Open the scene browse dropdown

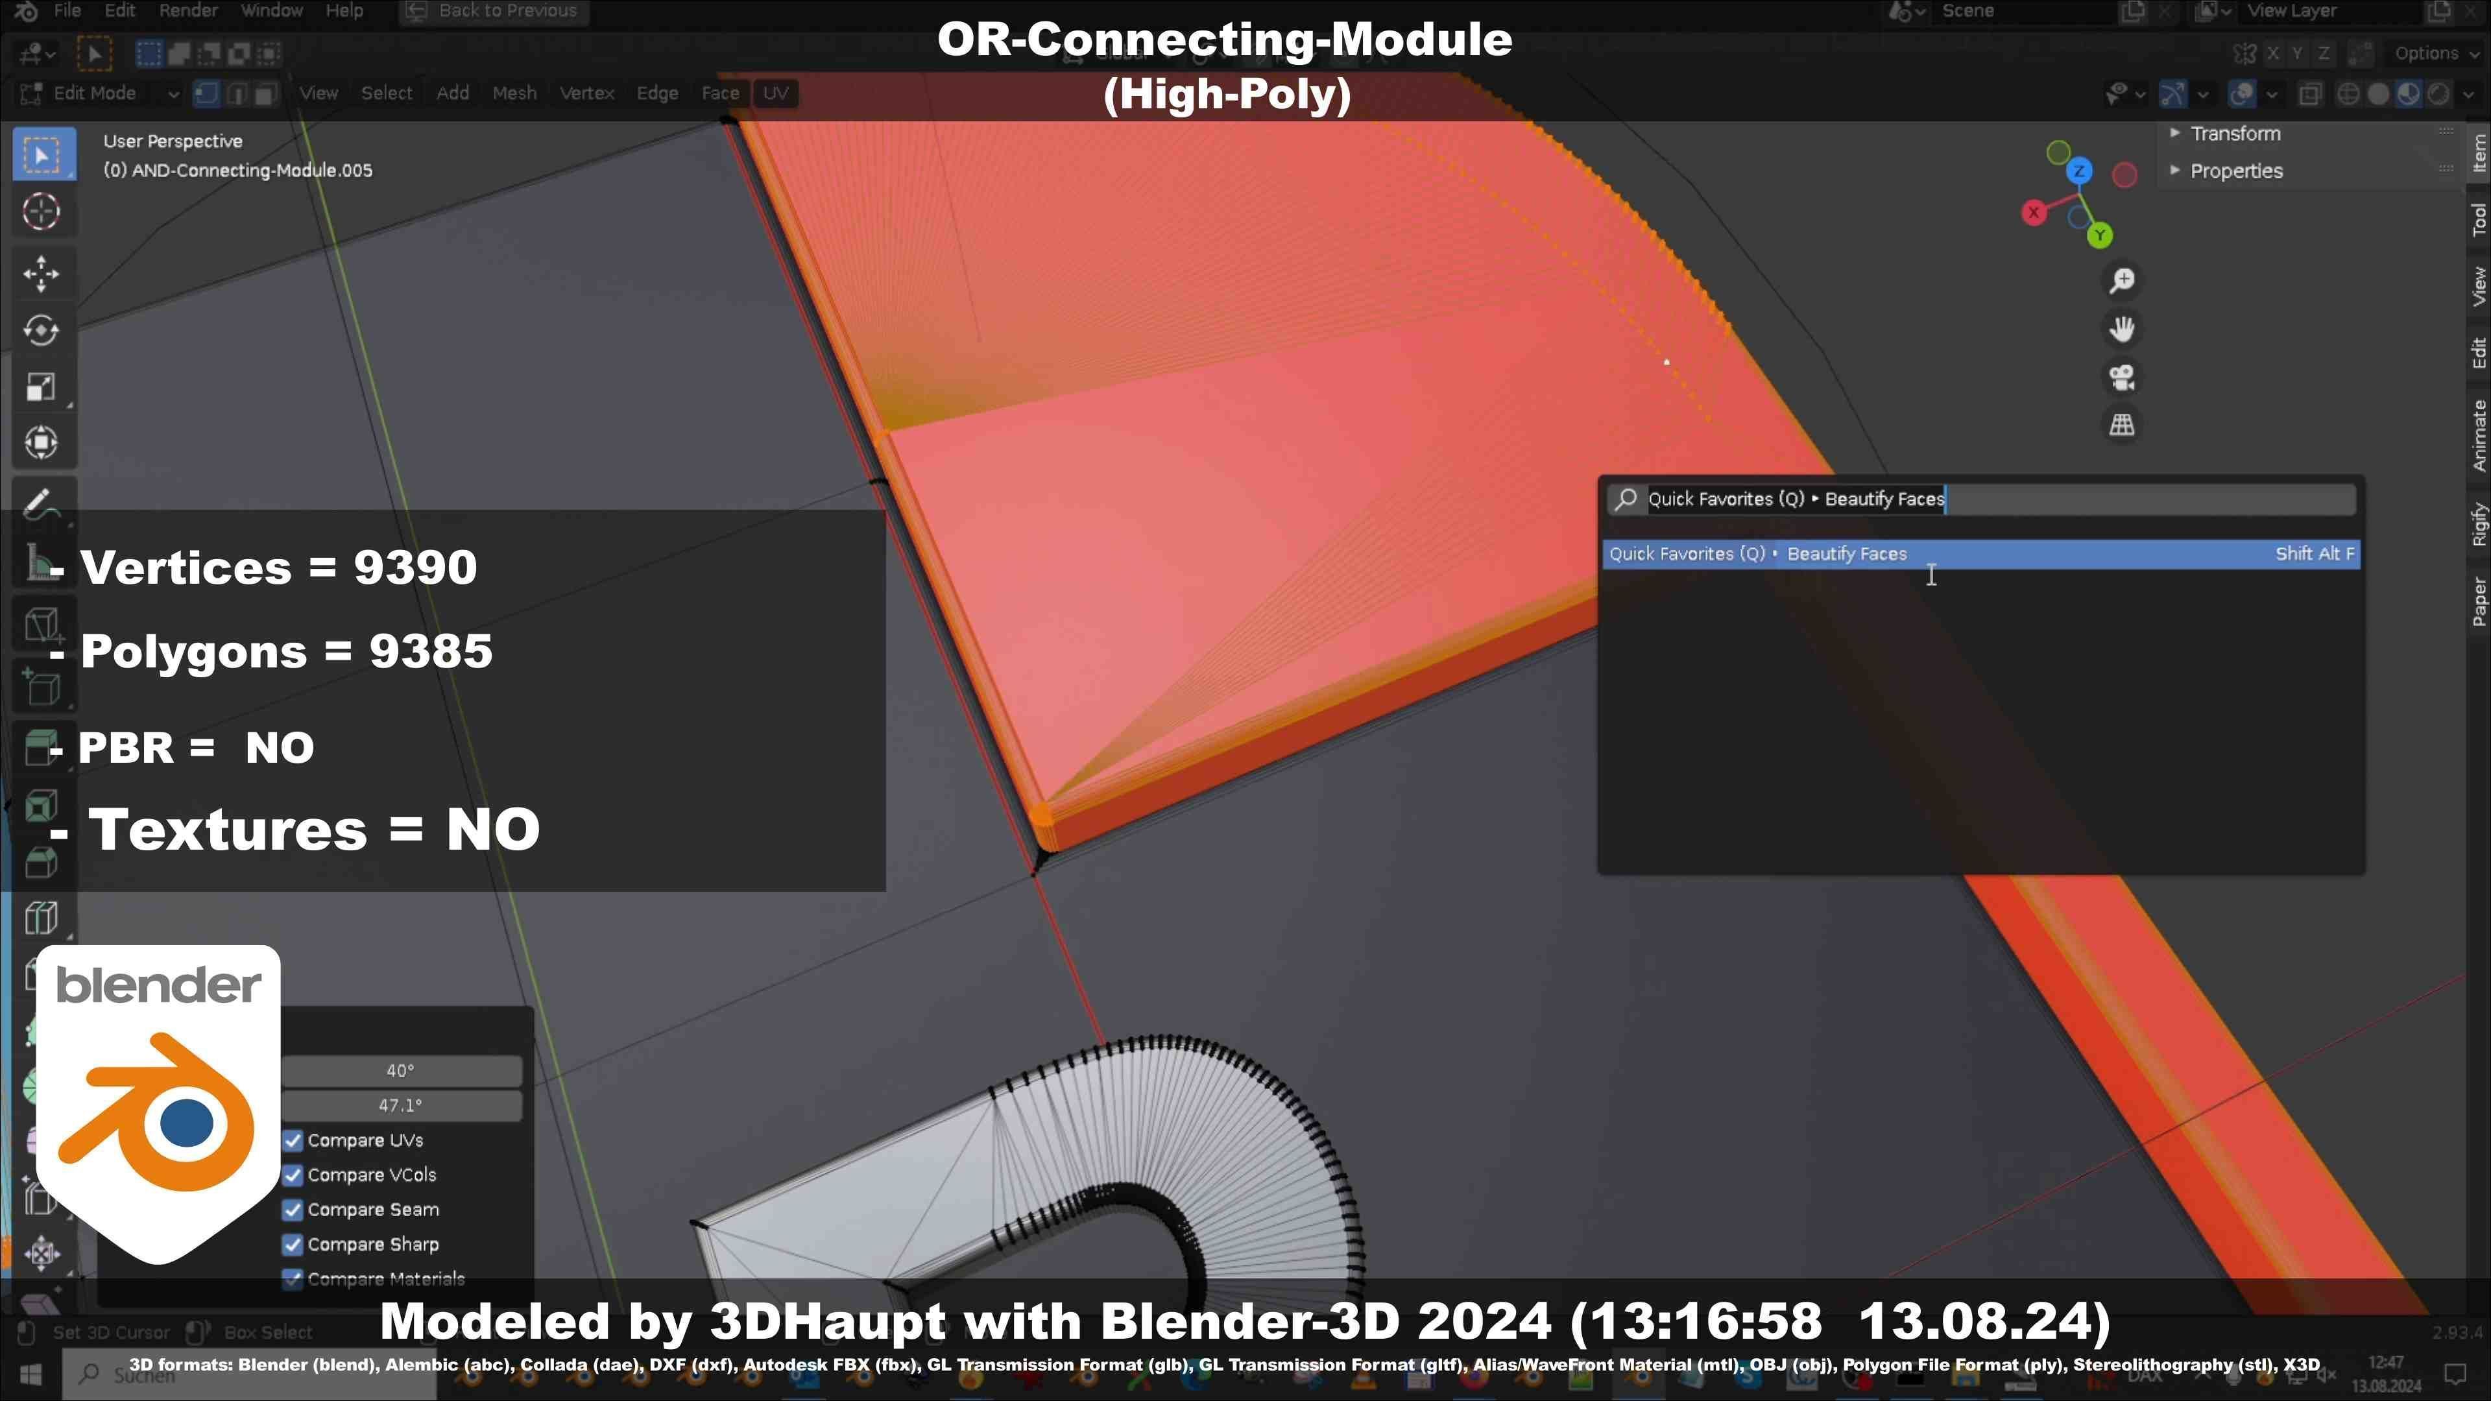[1907, 10]
